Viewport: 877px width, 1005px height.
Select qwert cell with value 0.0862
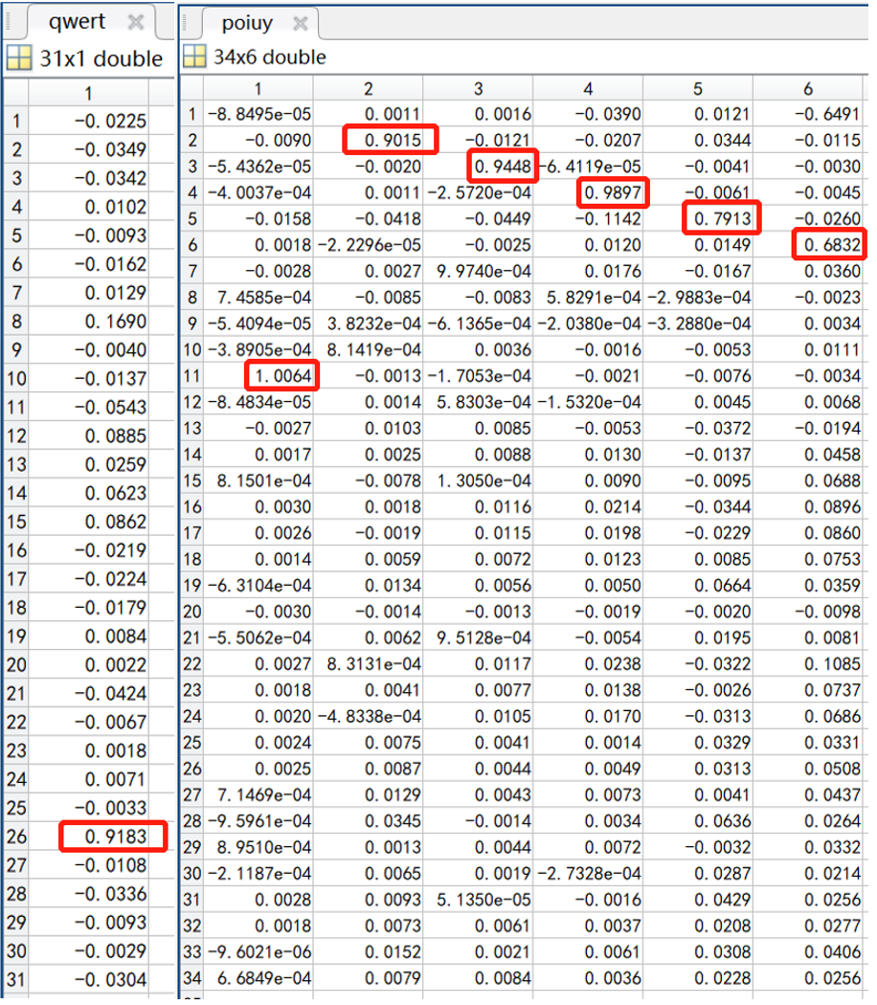point(89,522)
